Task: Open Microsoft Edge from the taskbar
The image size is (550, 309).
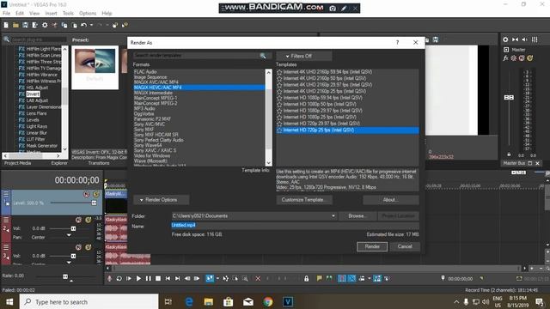Action: click(x=189, y=301)
